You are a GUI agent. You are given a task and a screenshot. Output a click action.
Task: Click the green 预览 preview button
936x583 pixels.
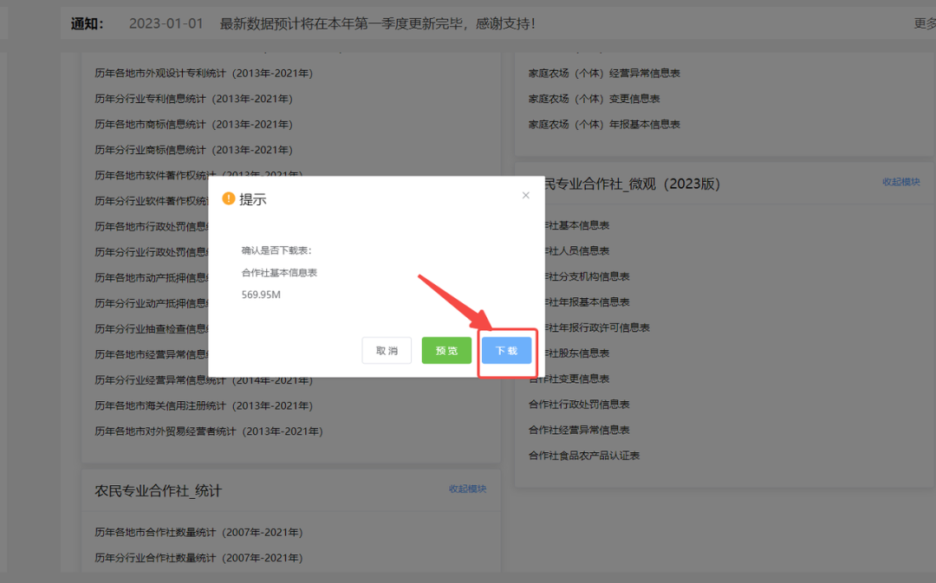tap(446, 350)
